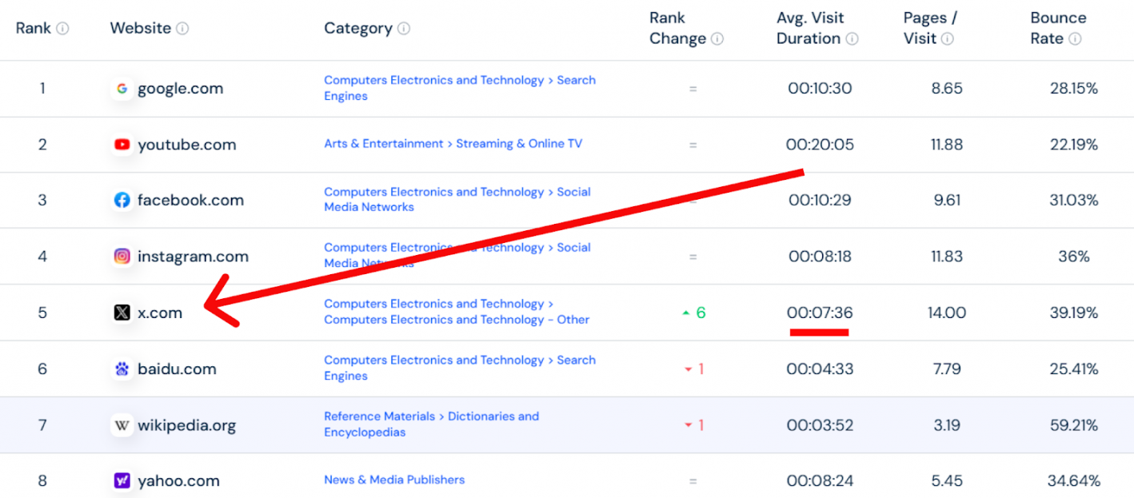This screenshot has height=498, width=1134.
Task: Click info icon beside Bounce Rate header
Action: coord(1075,38)
